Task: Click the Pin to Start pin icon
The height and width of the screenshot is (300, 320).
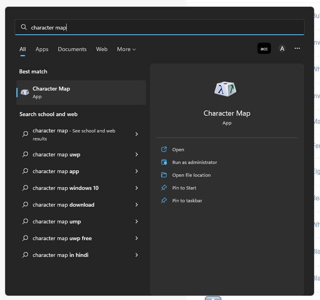Action: [x=164, y=188]
